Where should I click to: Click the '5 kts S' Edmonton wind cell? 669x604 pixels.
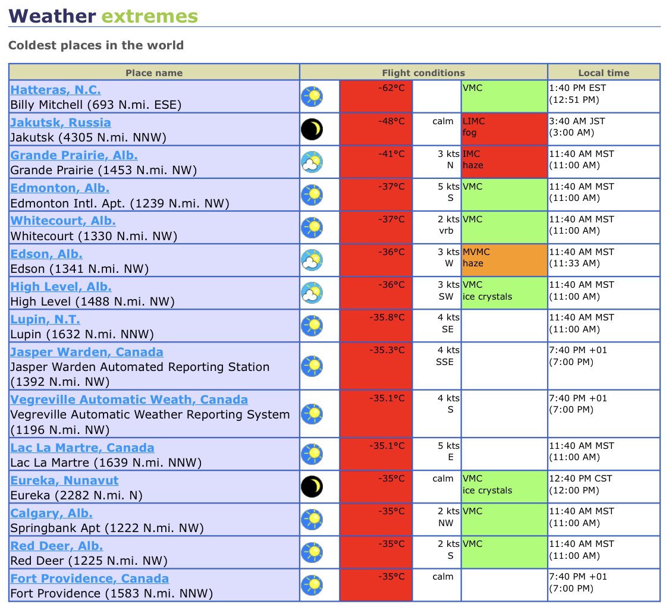click(x=437, y=195)
